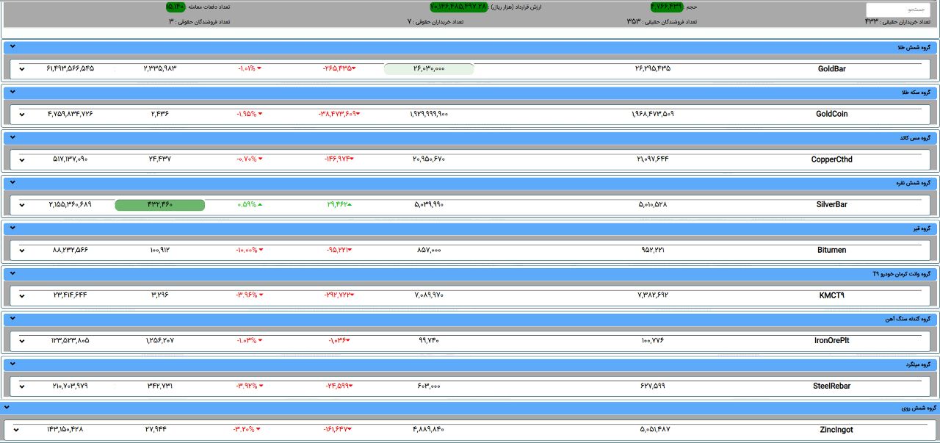Image resolution: width=940 pixels, height=443 pixels.
Task: Select the GoldCoin symbol name
Action: pyautogui.click(x=831, y=114)
